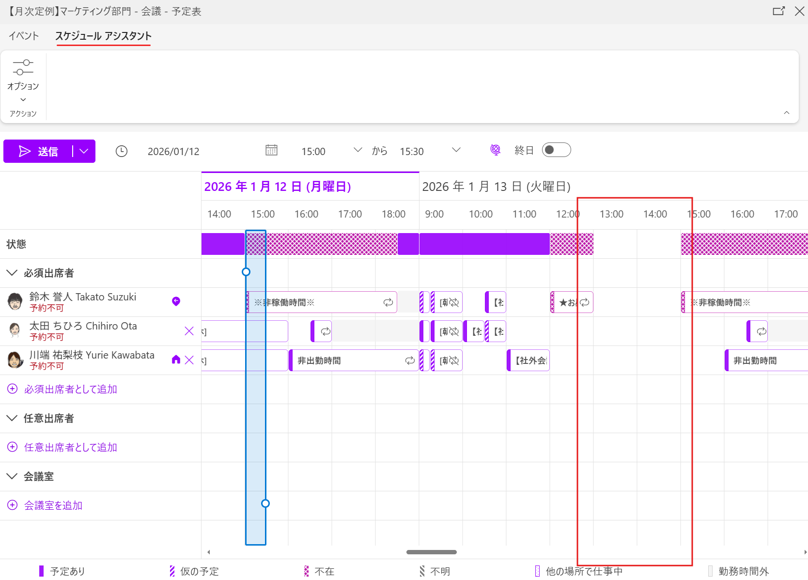Remove 太田 ちひろ from attendees
Screen dimensions: 808x580
(189, 331)
